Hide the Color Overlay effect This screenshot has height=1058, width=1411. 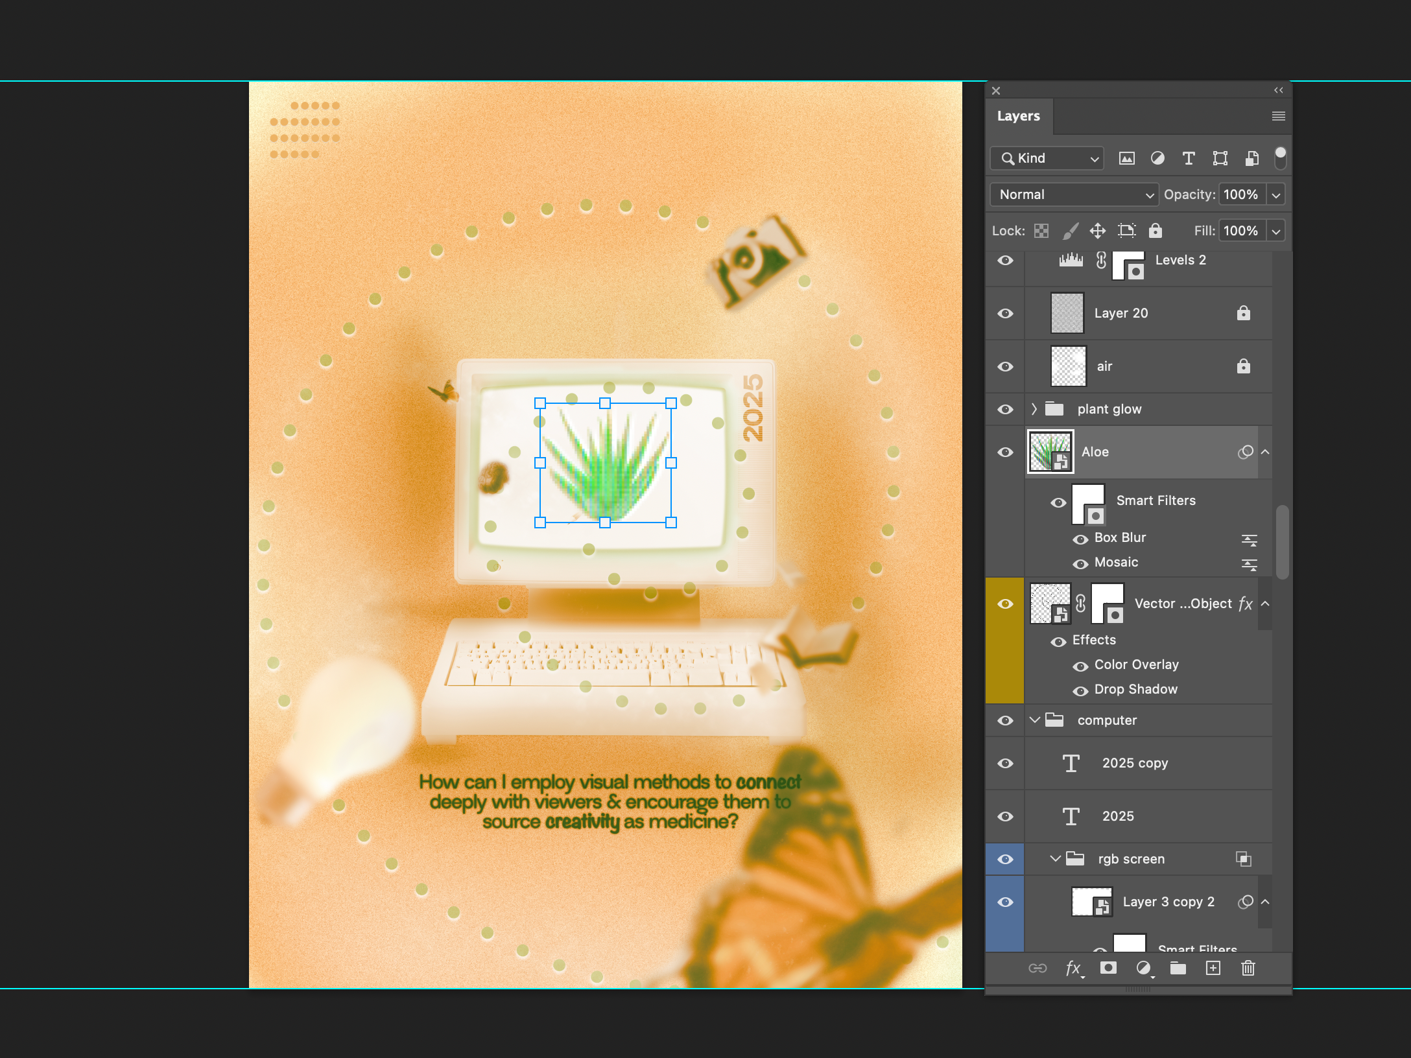click(1080, 666)
